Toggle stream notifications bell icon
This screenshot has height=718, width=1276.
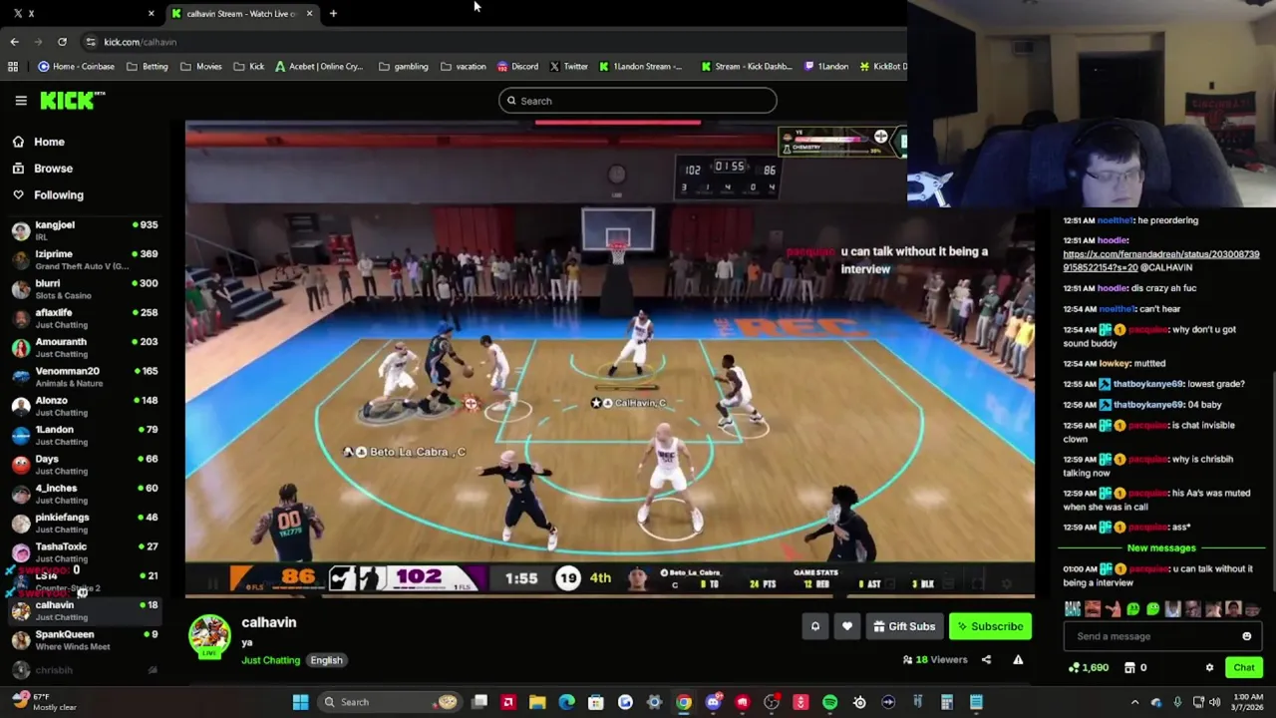coord(815,626)
